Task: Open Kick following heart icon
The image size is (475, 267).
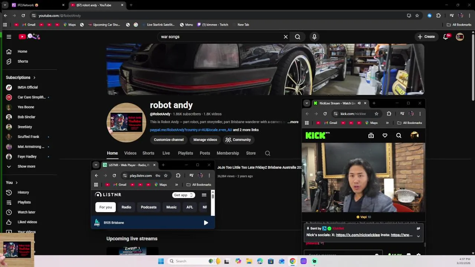Action: point(385,136)
